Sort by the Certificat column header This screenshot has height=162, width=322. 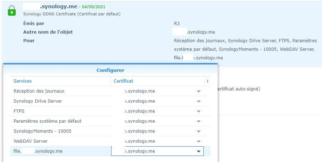(158, 81)
